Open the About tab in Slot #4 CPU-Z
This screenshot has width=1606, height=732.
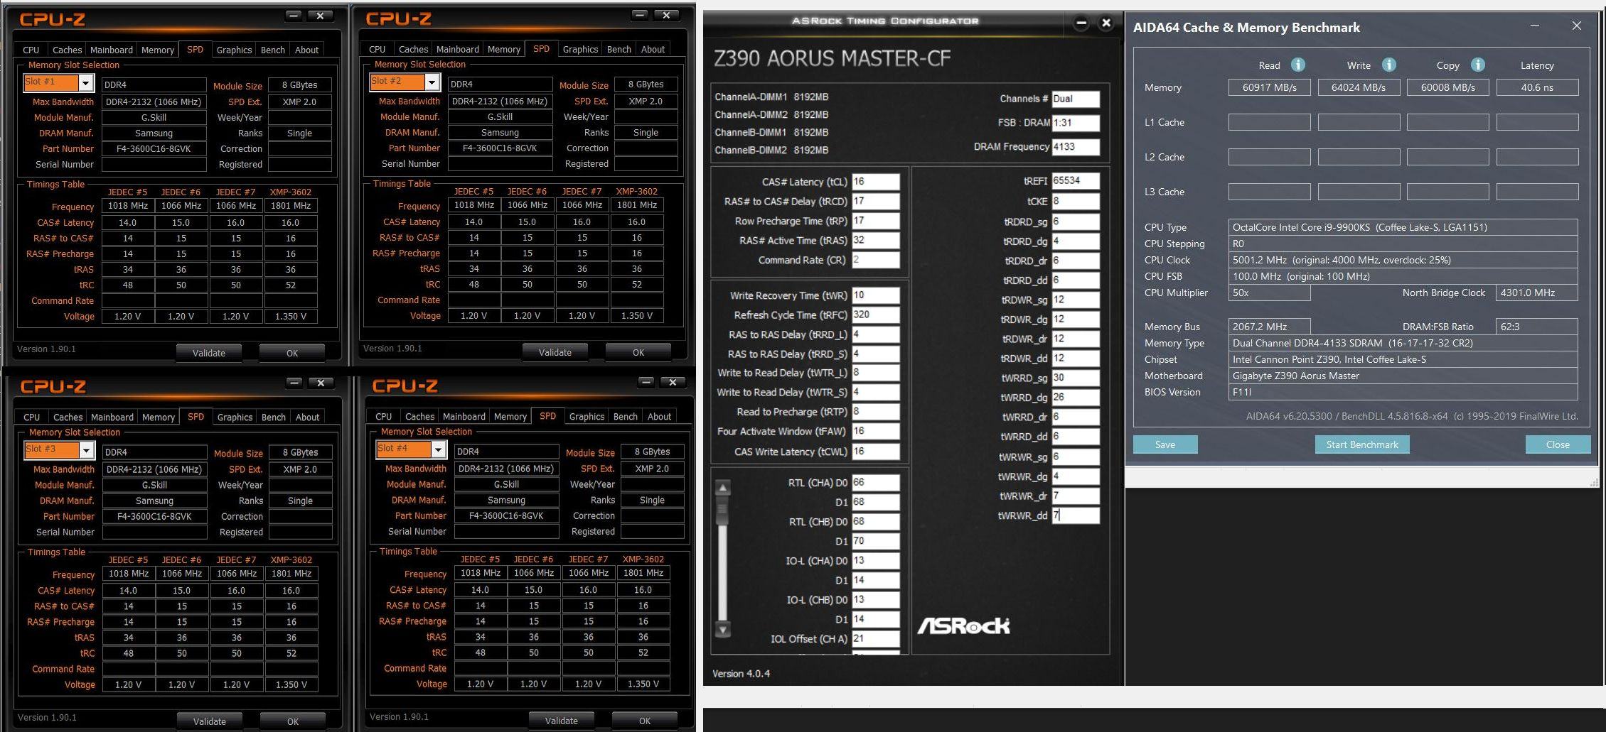point(659,417)
